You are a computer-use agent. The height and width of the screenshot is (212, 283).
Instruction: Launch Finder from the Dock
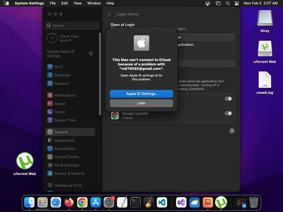click(x=29, y=202)
